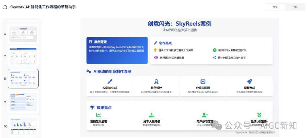Click the home icon beside the Skywork.AI title
307x138 pixels.
point(5,7)
